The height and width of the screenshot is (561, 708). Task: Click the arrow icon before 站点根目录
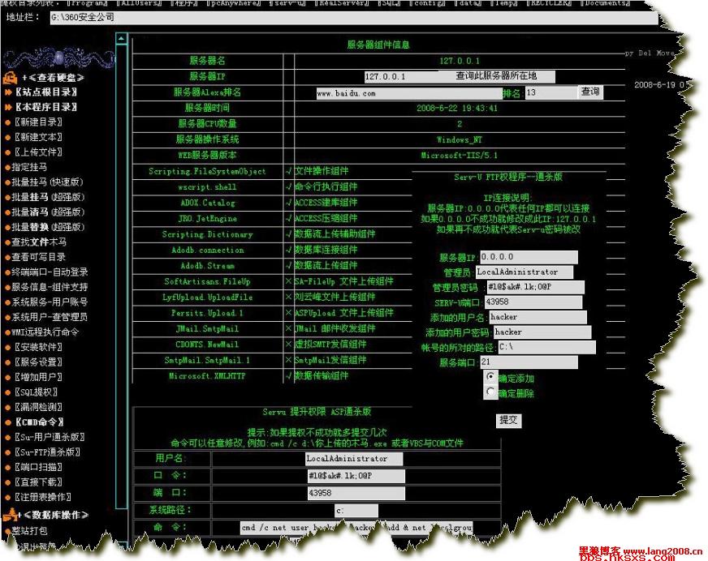point(7,92)
